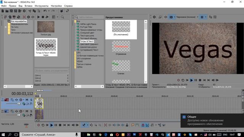Toggle loop playback in timeline transport
Screen dimensions: 244x137
tap(43, 125)
